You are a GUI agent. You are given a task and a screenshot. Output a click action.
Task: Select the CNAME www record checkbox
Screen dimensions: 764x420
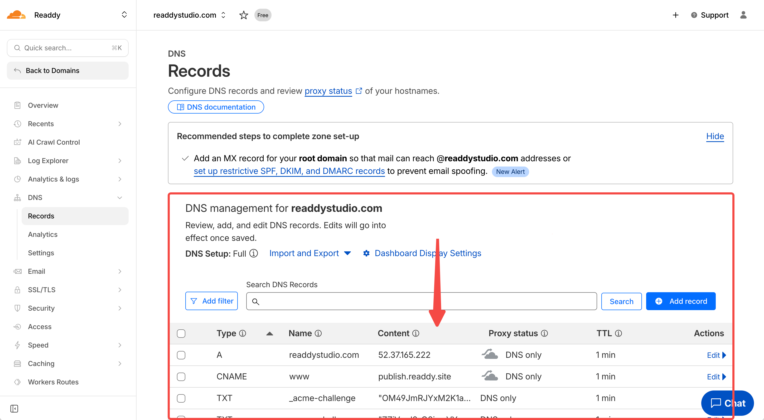[181, 377]
